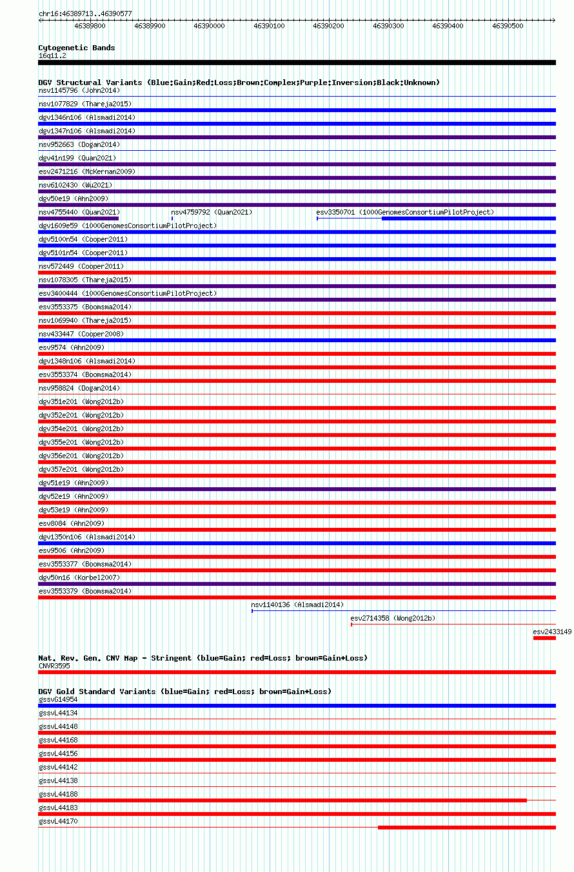Open the esv2471216 (McKernan2009) variant
This screenshot has width=574, height=872.
pos(87,171)
